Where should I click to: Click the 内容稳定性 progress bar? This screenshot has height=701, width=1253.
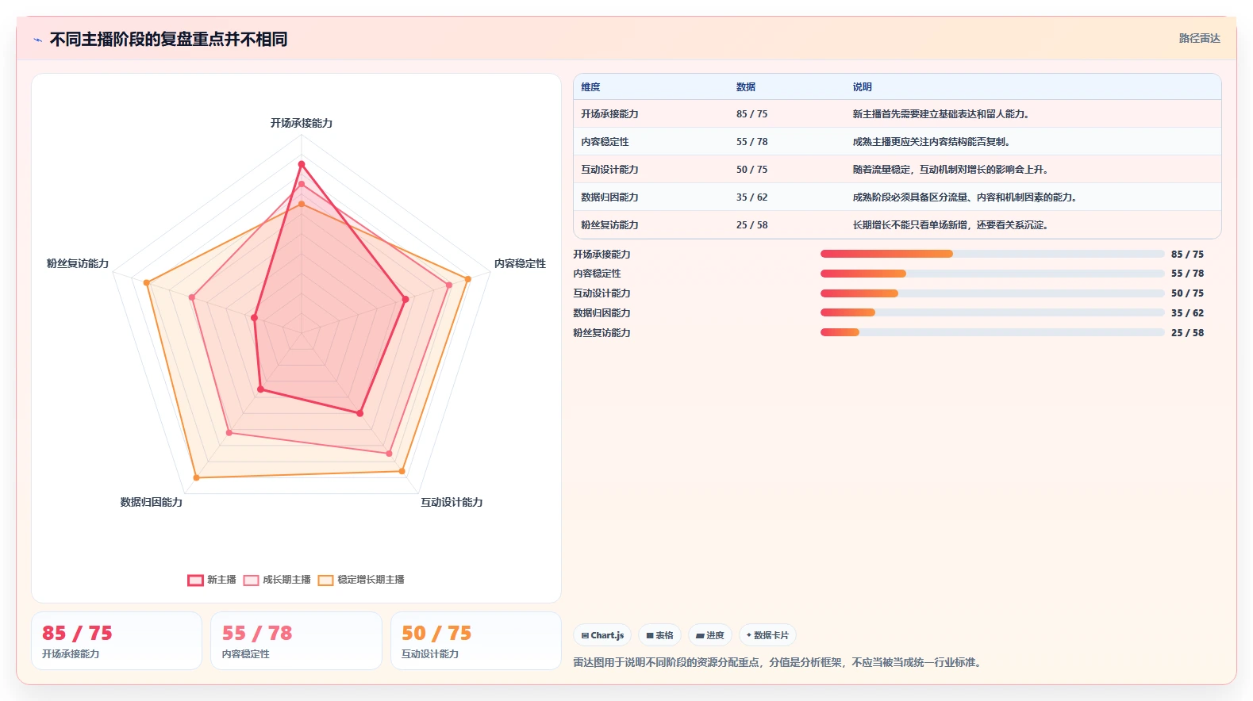(x=992, y=274)
